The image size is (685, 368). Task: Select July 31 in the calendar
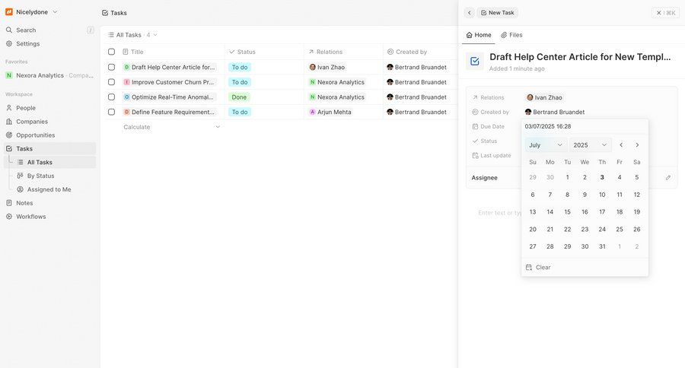pos(602,246)
